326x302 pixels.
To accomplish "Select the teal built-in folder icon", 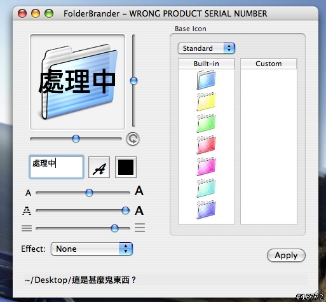I will [206, 188].
